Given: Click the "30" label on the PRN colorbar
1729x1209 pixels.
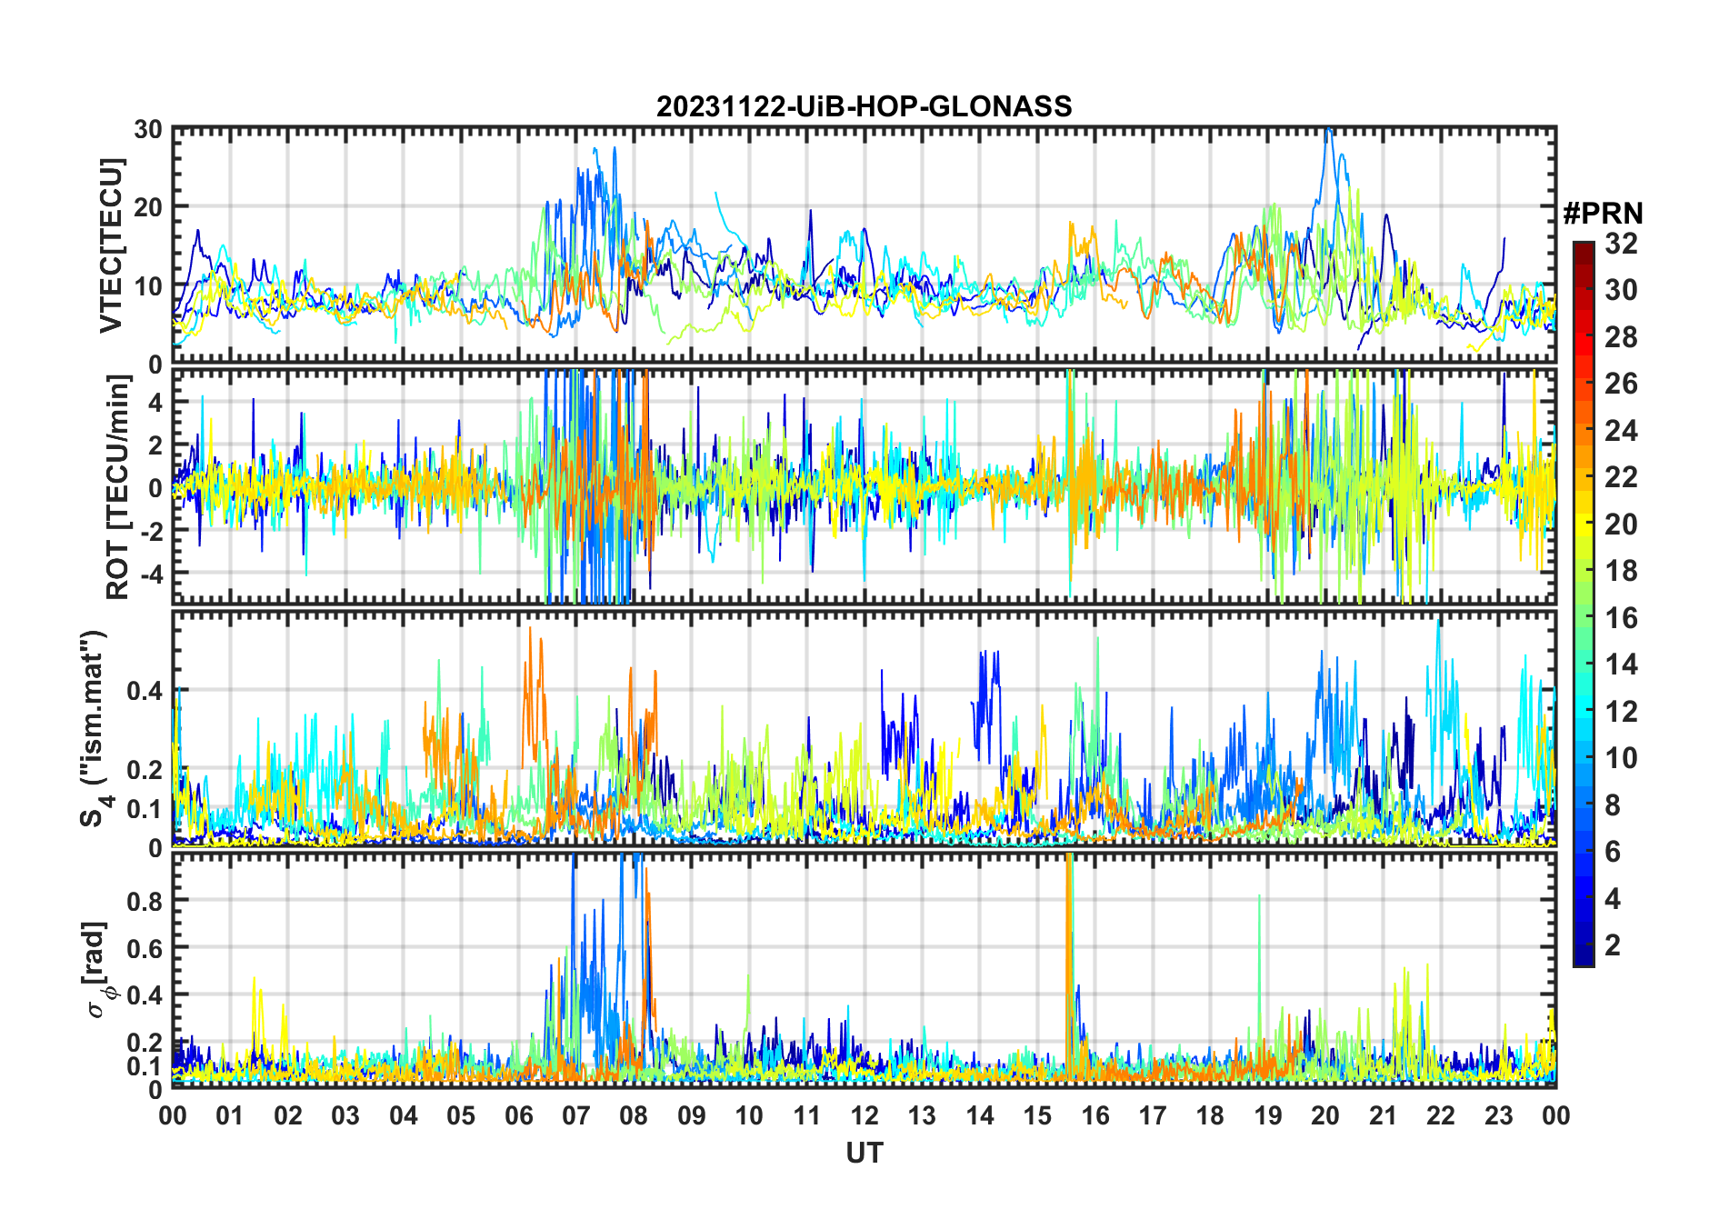Looking at the screenshot, I should 1622,290.
